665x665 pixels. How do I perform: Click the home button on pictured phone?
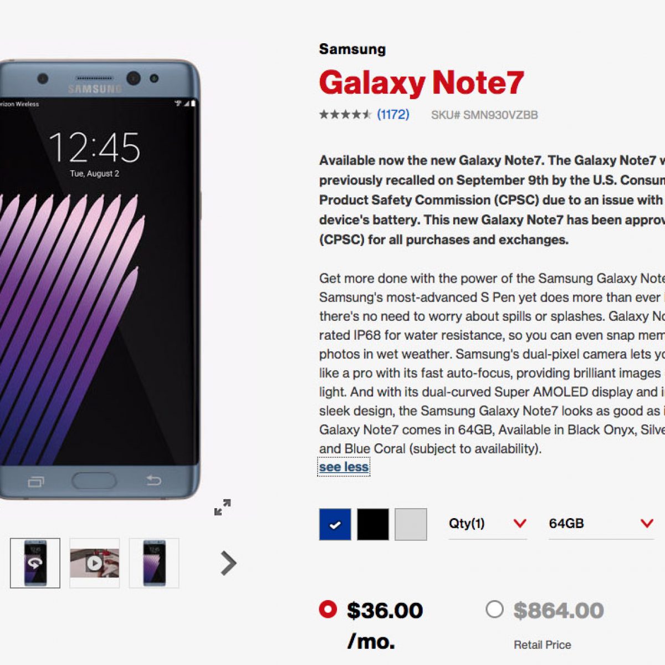94,480
